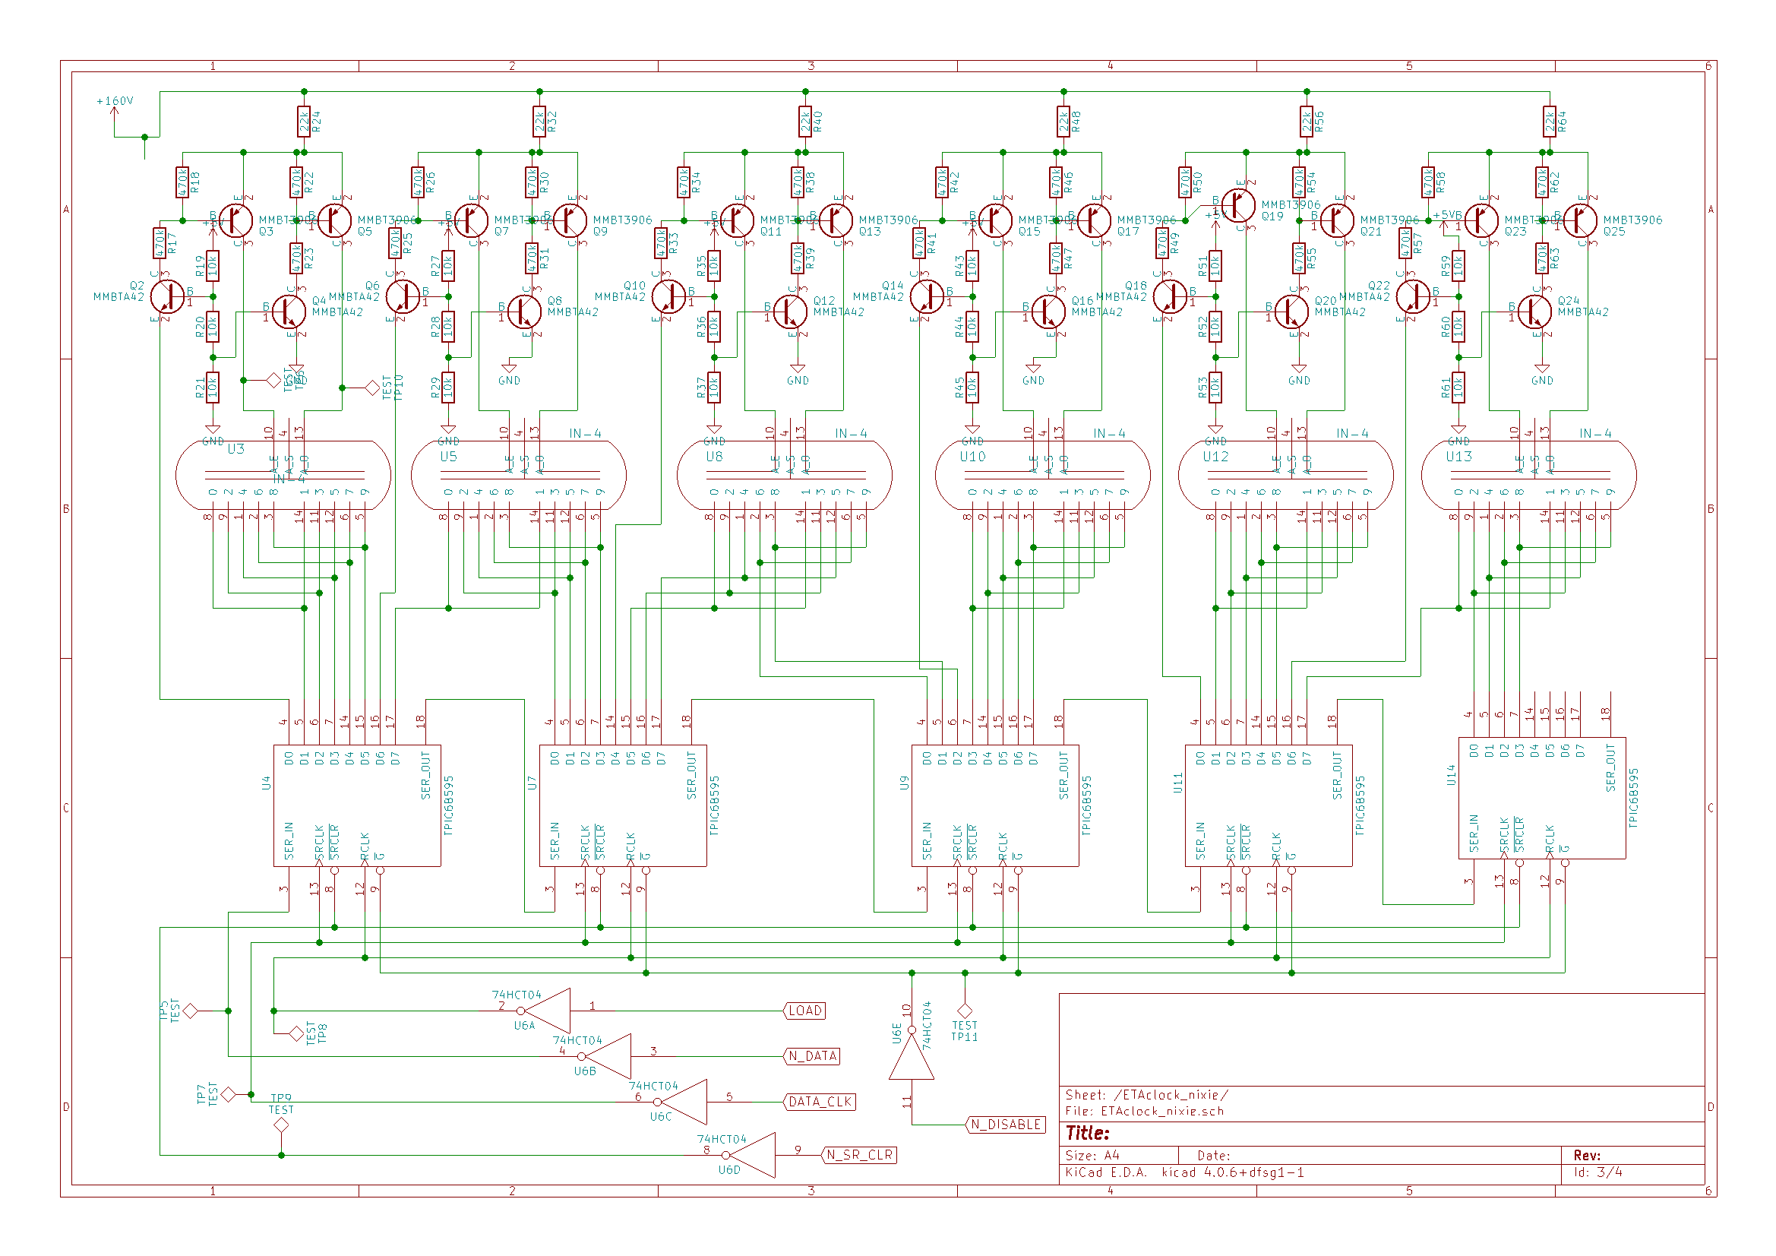This screenshot has height=1256, width=1776.
Task: Select the vertical U6E inverter symbol
Action: coord(912,1056)
